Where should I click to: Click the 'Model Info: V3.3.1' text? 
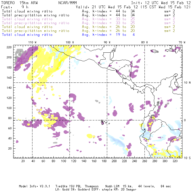pyautogui.click(x=35, y=186)
